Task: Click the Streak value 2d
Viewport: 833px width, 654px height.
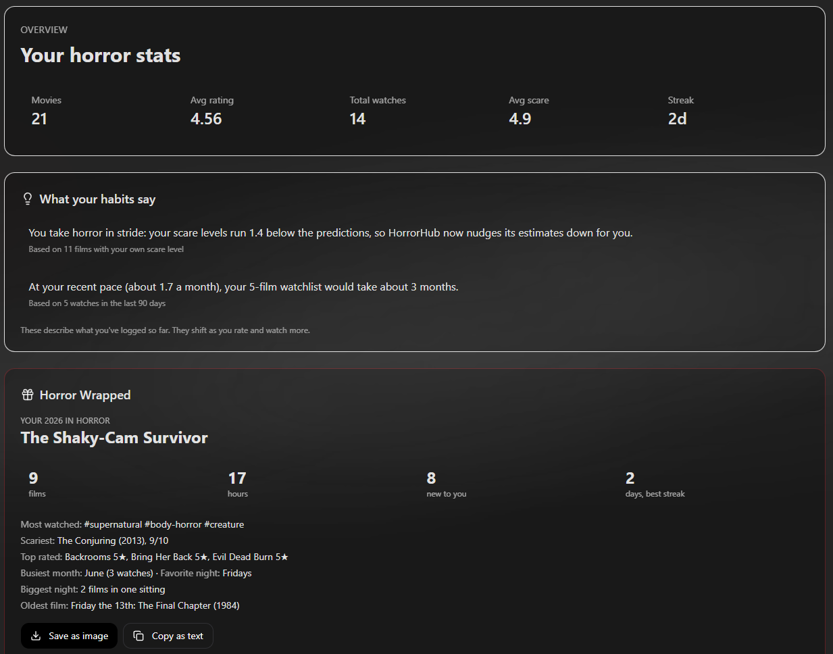Action: pos(678,119)
